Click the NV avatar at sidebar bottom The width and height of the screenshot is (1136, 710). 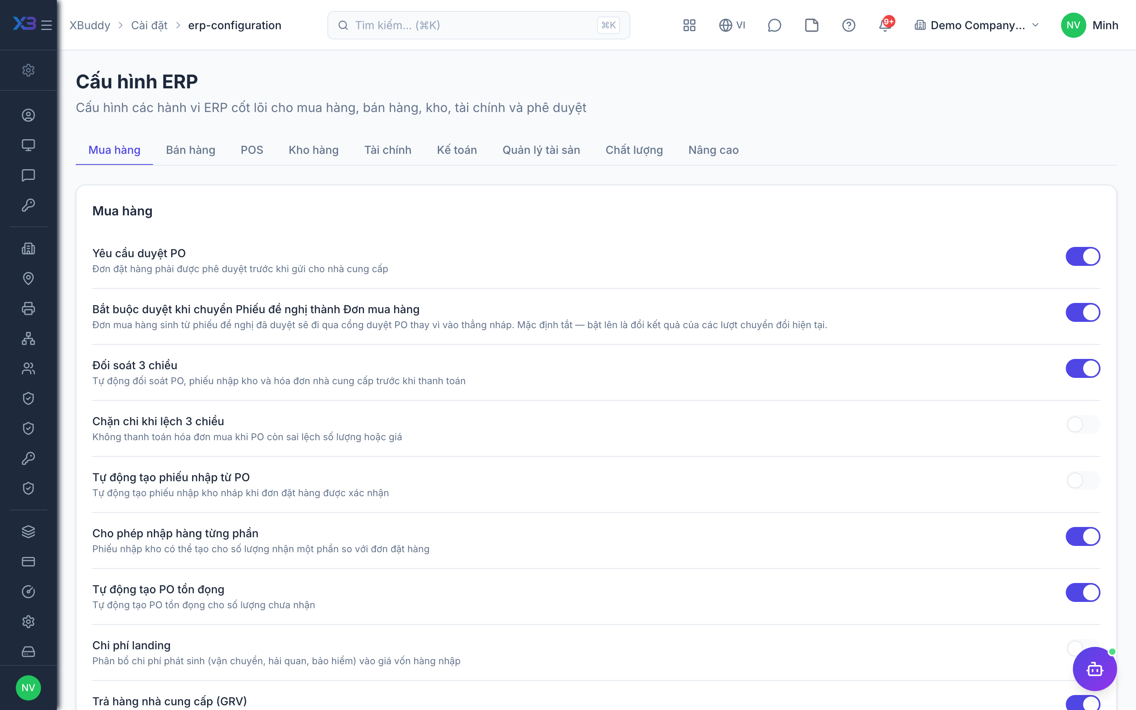[28, 688]
